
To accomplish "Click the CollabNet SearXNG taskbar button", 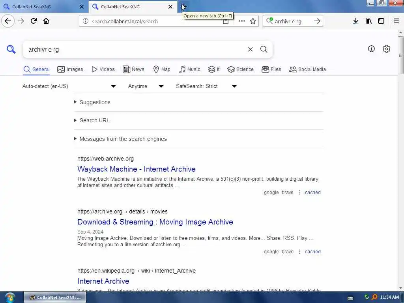I will (x=55, y=297).
